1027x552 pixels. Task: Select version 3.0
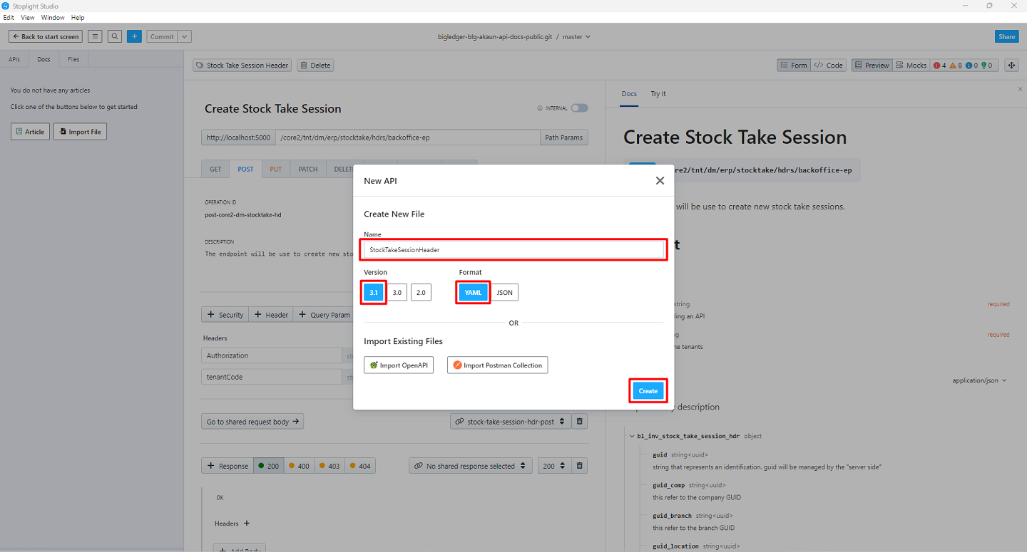pos(397,293)
